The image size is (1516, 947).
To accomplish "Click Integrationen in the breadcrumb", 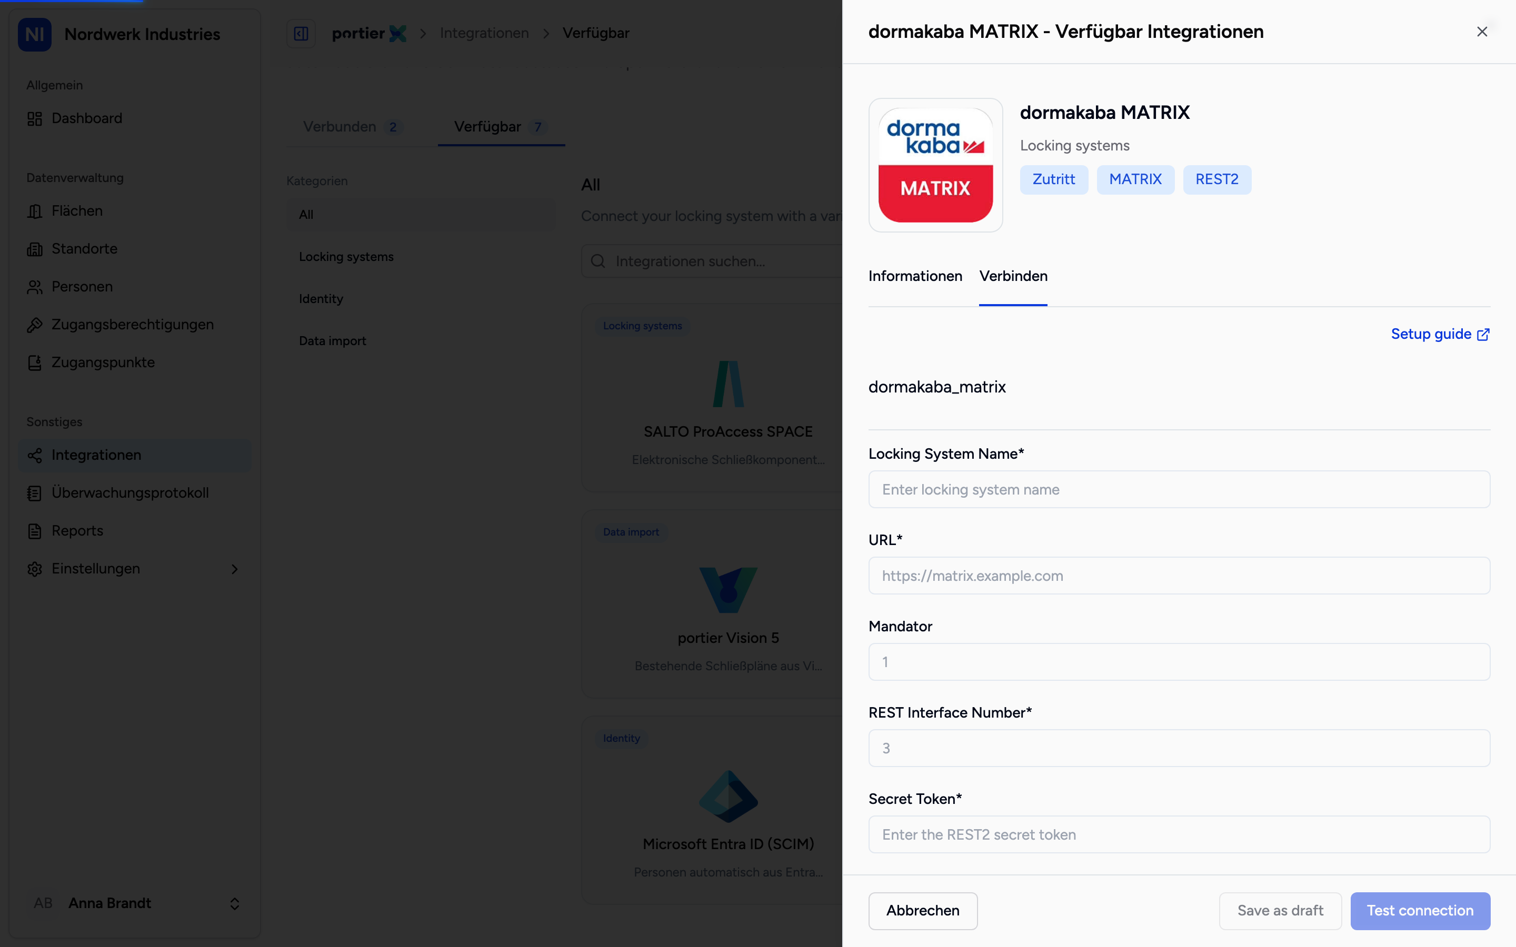I will pyautogui.click(x=484, y=33).
